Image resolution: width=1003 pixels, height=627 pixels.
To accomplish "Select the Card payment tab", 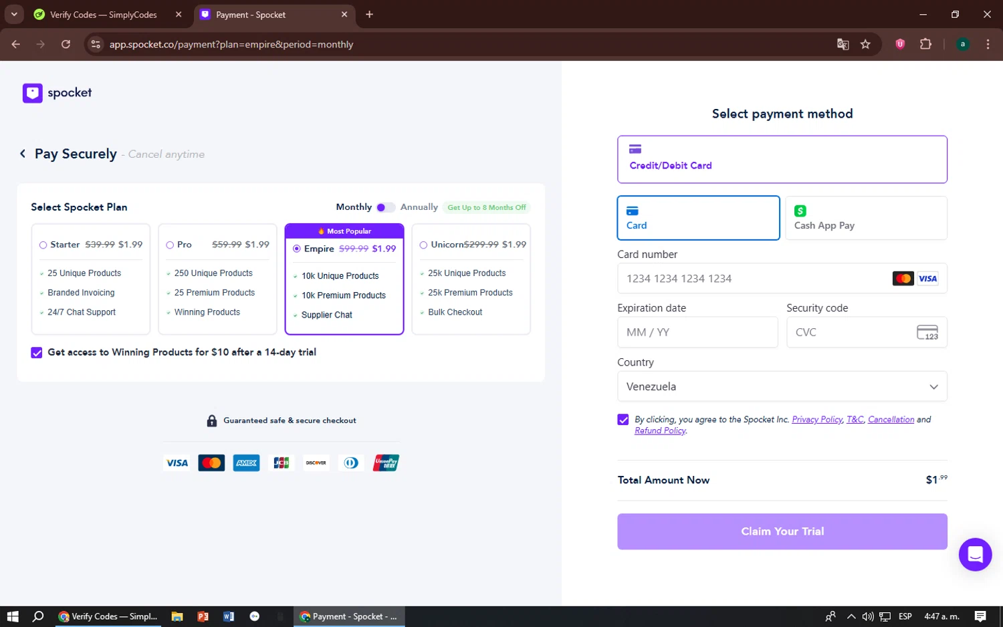I will click(x=698, y=218).
